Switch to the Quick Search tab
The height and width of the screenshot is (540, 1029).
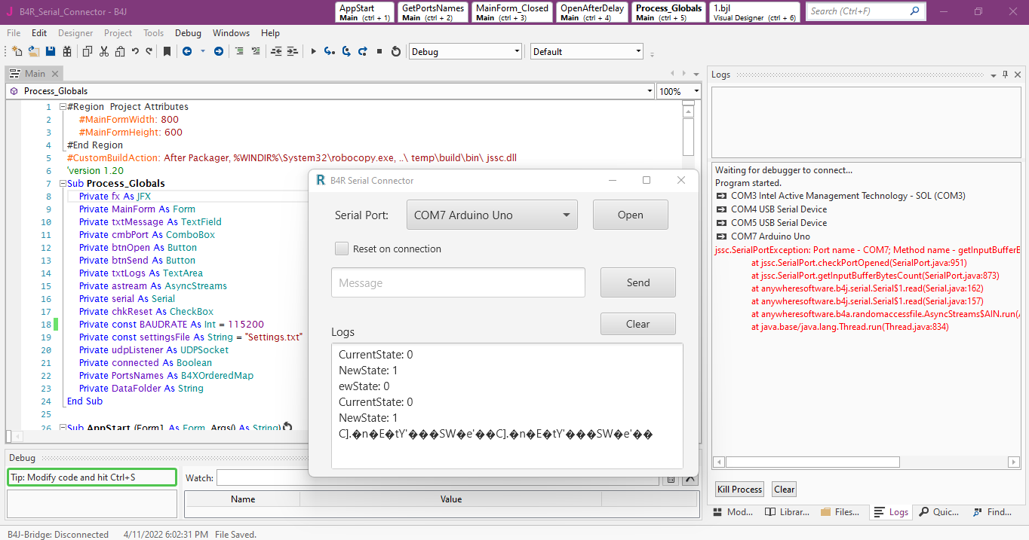click(x=939, y=511)
